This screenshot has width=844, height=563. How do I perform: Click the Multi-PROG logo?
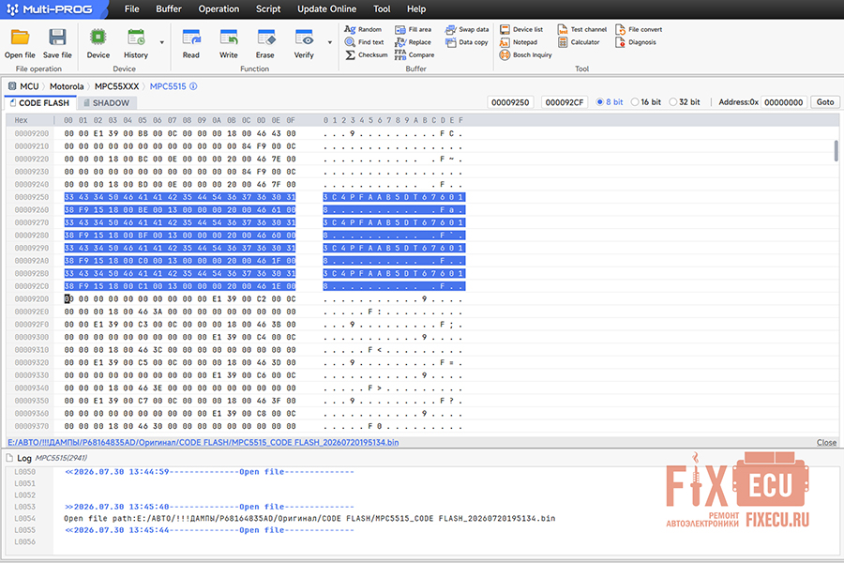pos(50,9)
